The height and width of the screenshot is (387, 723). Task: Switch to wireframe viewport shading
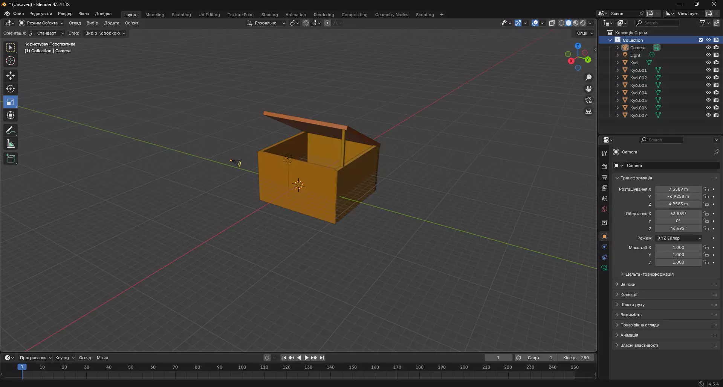point(561,23)
